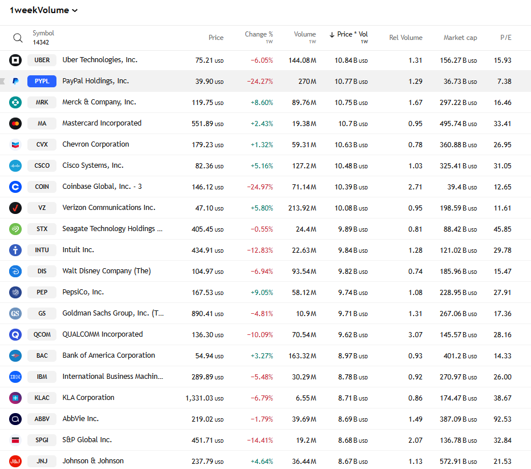Open Merck & Company, Inc. name
The height and width of the screenshot is (469, 531).
click(x=99, y=102)
